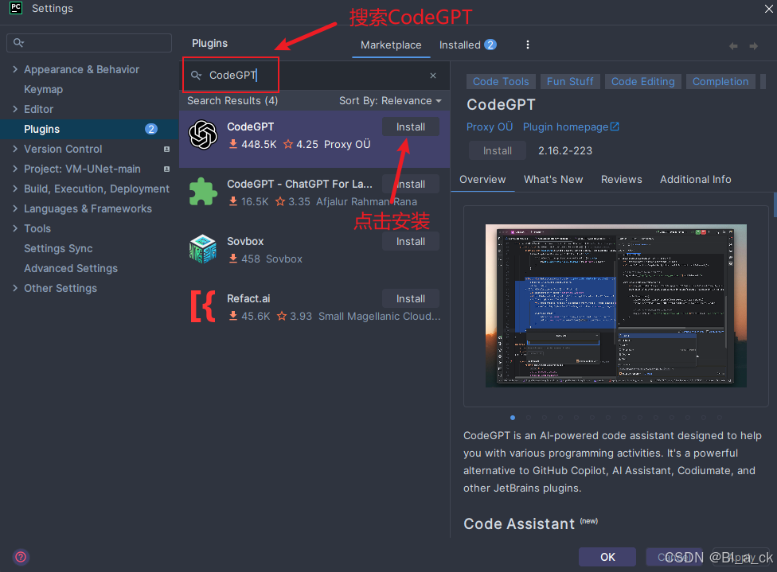Open the kebab menu next to Installed tab
This screenshot has width=777, height=572.
528,45
